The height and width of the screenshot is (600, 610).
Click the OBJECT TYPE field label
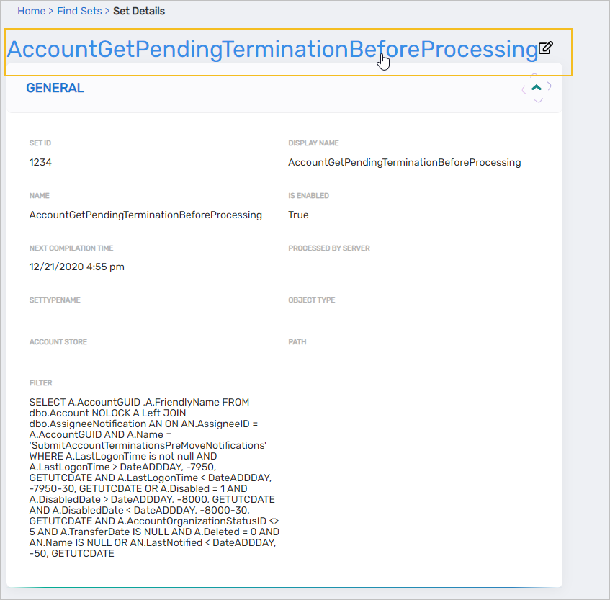(x=312, y=300)
